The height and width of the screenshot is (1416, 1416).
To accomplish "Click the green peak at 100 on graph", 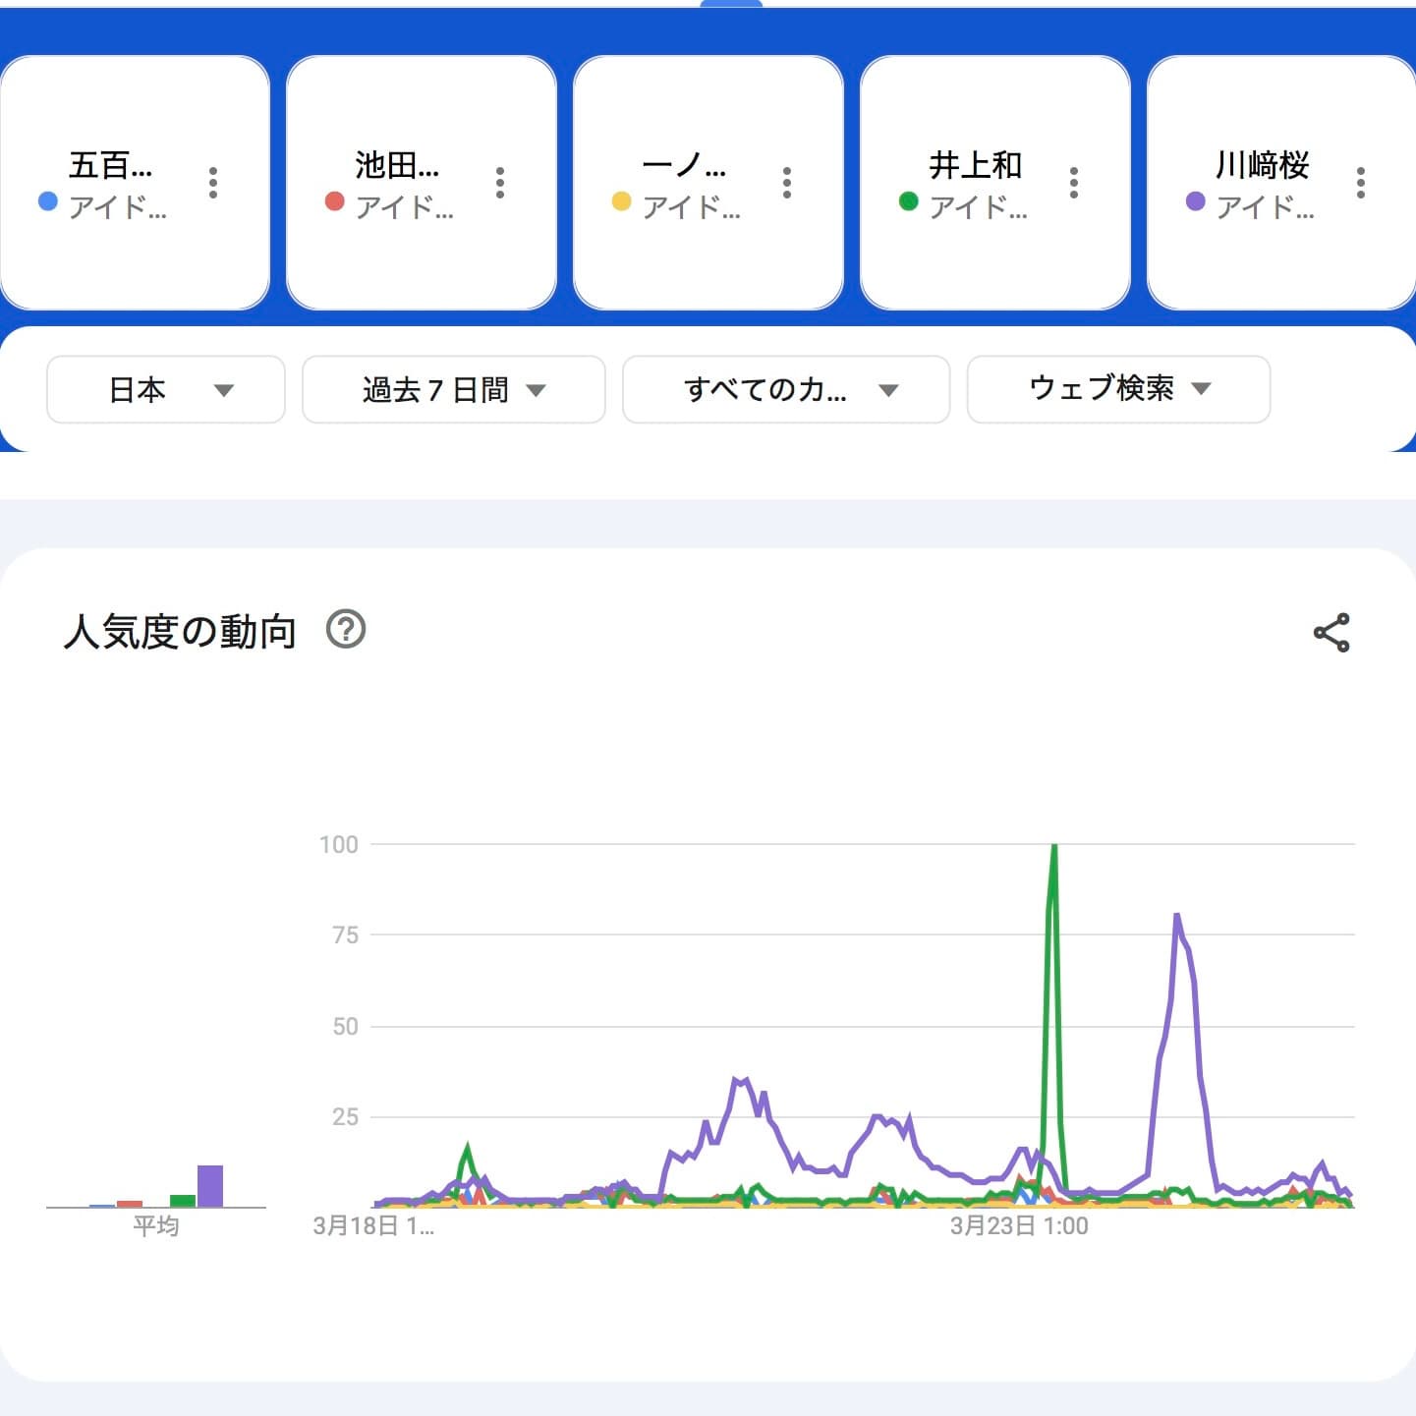I will pyautogui.click(x=1053, y=847).
